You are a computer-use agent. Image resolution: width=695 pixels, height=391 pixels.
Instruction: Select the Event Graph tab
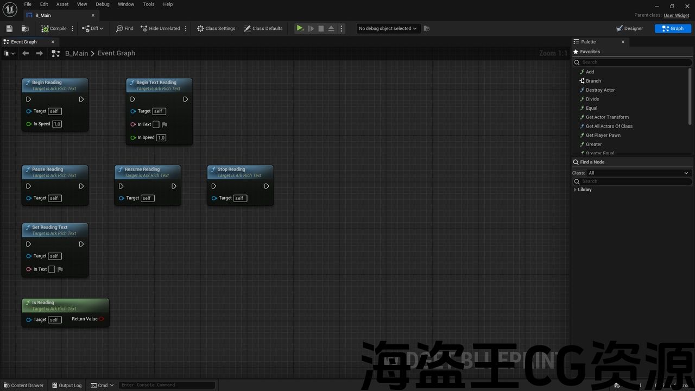click(x=24, y=42)
